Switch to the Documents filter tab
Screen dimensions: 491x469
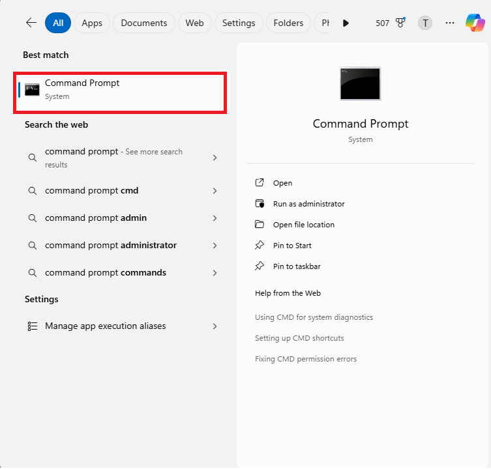click(143, 23)
